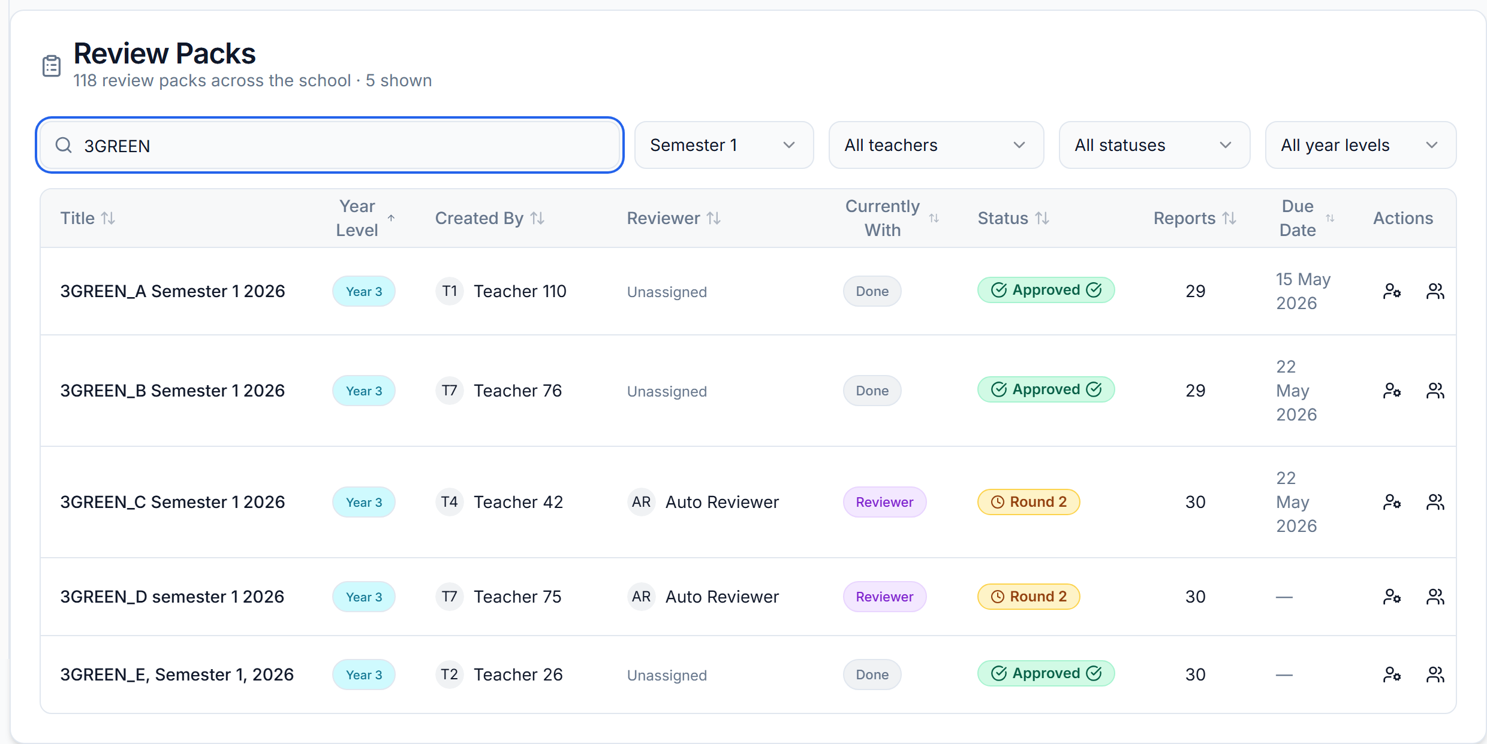Open the All statuses filter dropdown
1487x744 pixels.
(1154, 145)
